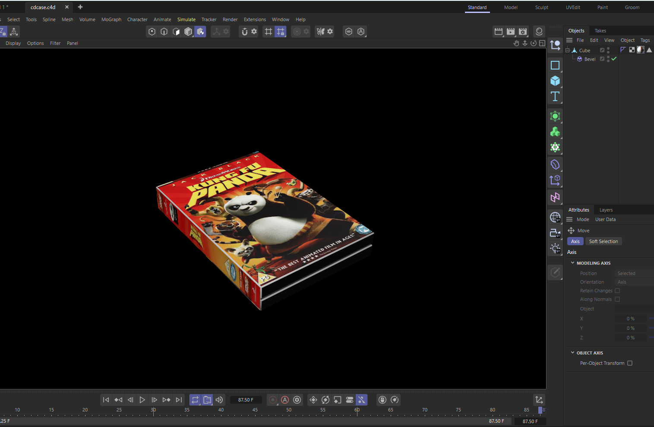Collapse the MODELING AXIS section
This screenshot has height=427, width=654.
tap(573, 263)
